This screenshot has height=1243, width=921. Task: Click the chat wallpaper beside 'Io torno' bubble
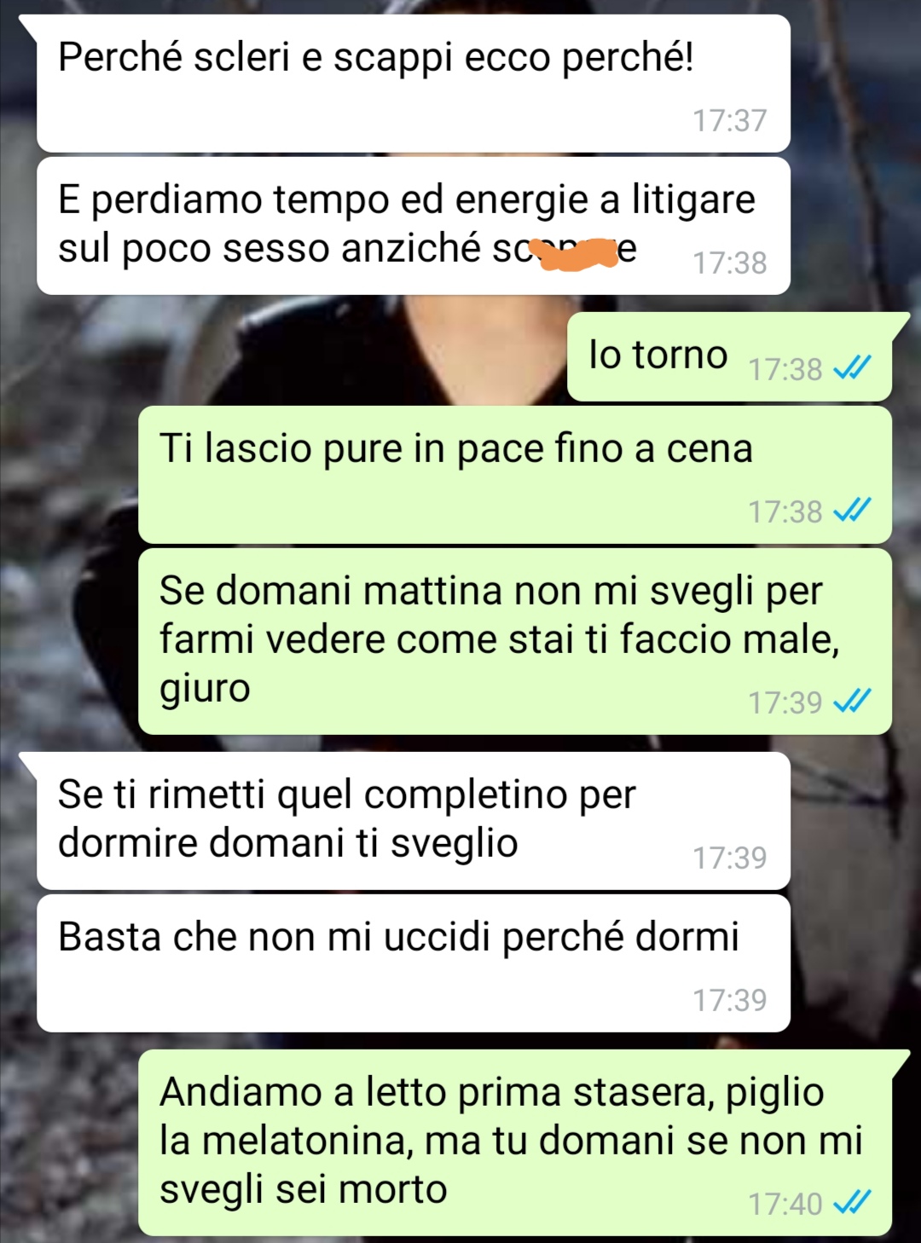[x=298, y=356]
